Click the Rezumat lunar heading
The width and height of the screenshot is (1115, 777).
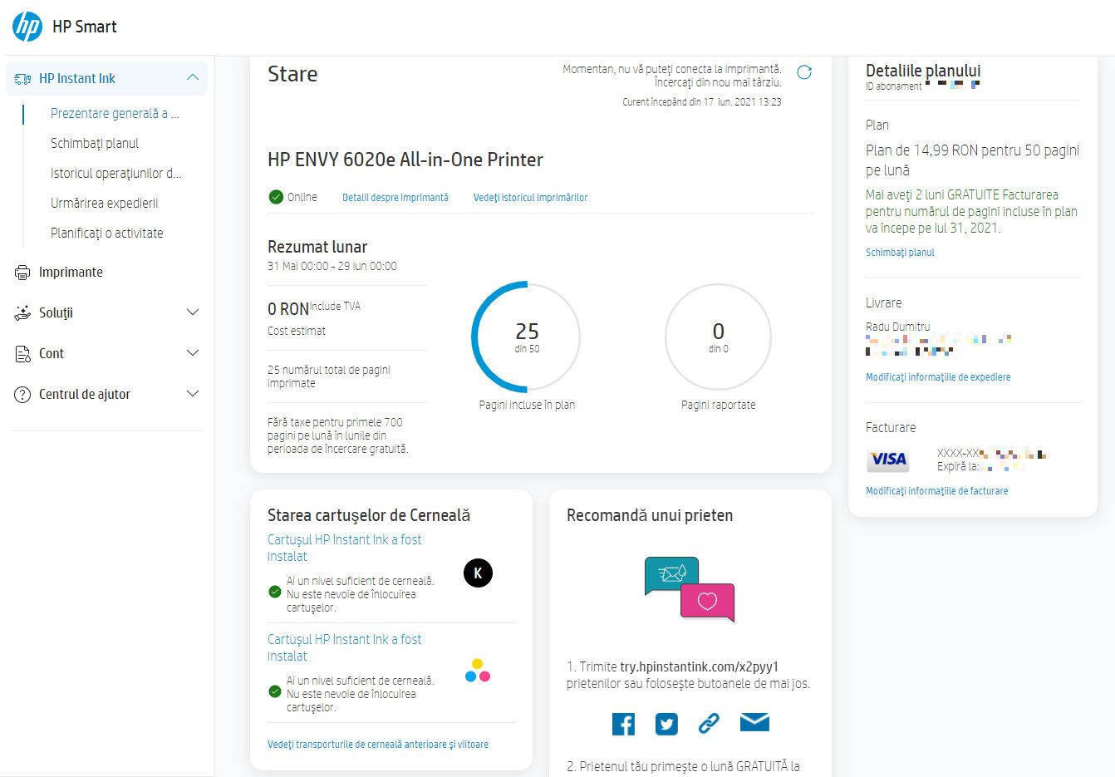pos(317,247)
